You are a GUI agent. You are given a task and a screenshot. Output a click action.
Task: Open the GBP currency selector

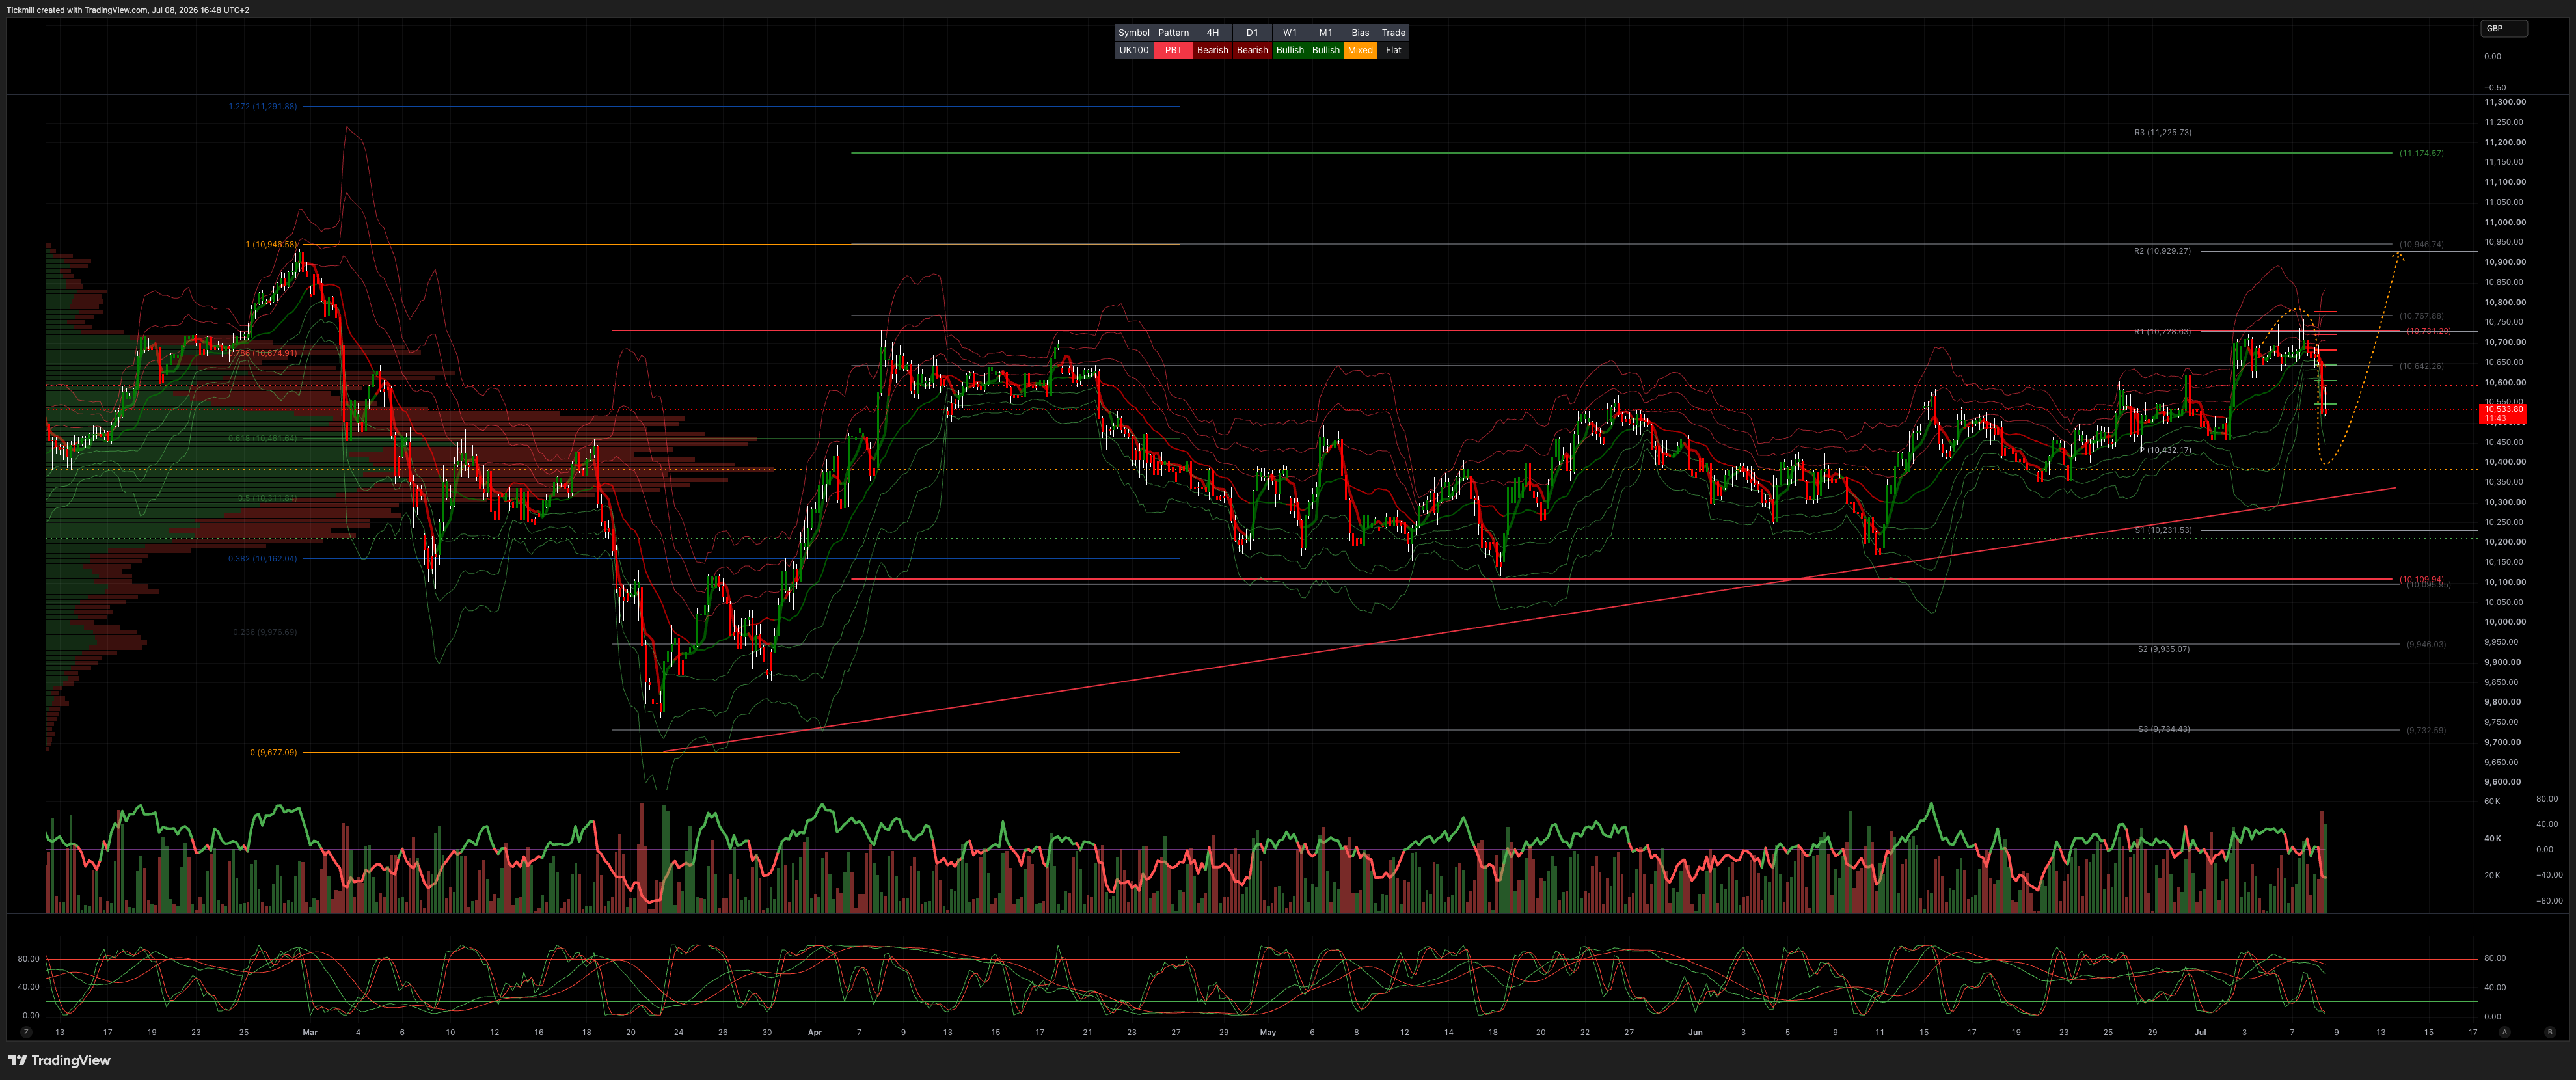[x=2503, y=28]
